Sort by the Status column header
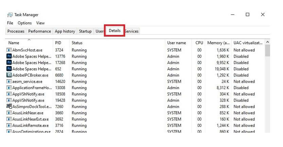Image resolution: width=283 pixels, height=147 pixels. tap(77, 43)
